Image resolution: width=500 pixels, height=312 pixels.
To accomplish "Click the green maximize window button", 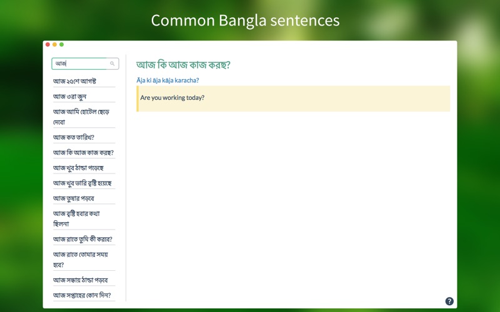I will coord(61,45).
